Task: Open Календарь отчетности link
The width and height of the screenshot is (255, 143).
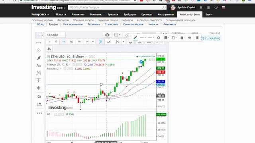Action: [149, 20]
